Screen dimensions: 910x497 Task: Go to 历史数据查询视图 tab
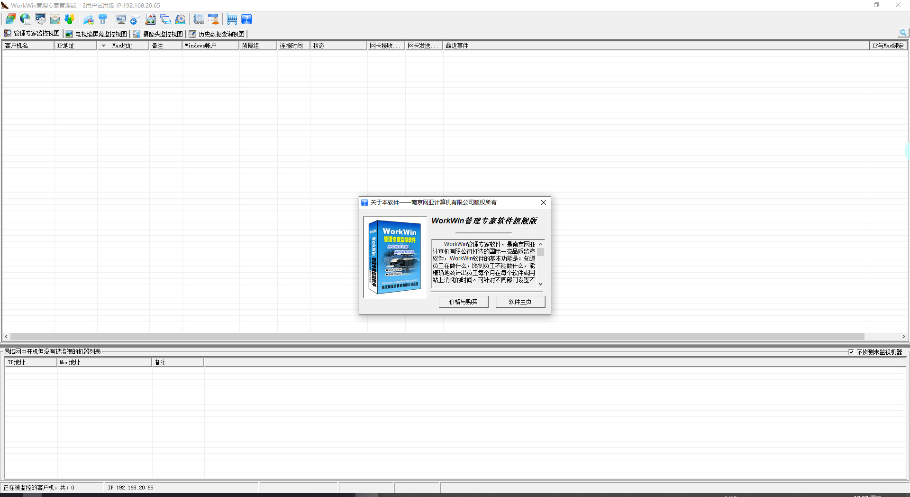coord(217,34)
